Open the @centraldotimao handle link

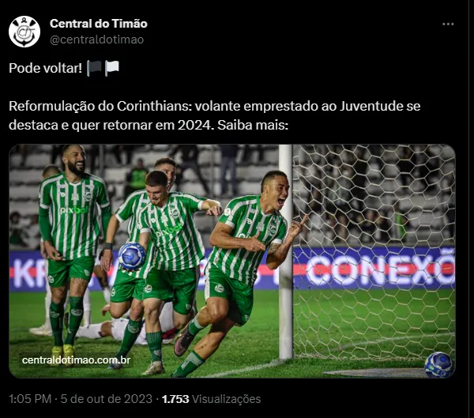[96, 40]
